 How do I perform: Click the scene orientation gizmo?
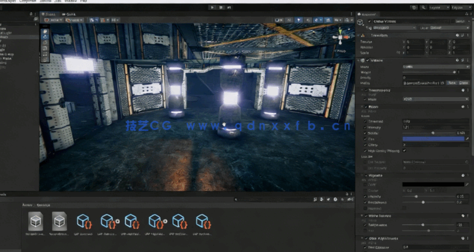340,37
